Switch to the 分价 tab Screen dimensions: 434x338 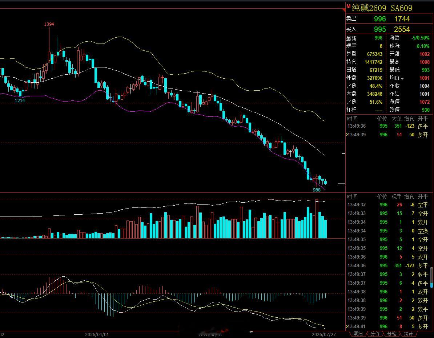point(375,334)
